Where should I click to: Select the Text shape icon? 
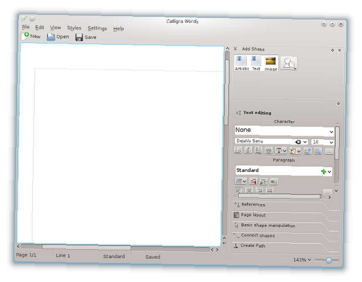[x=256, y=63]
